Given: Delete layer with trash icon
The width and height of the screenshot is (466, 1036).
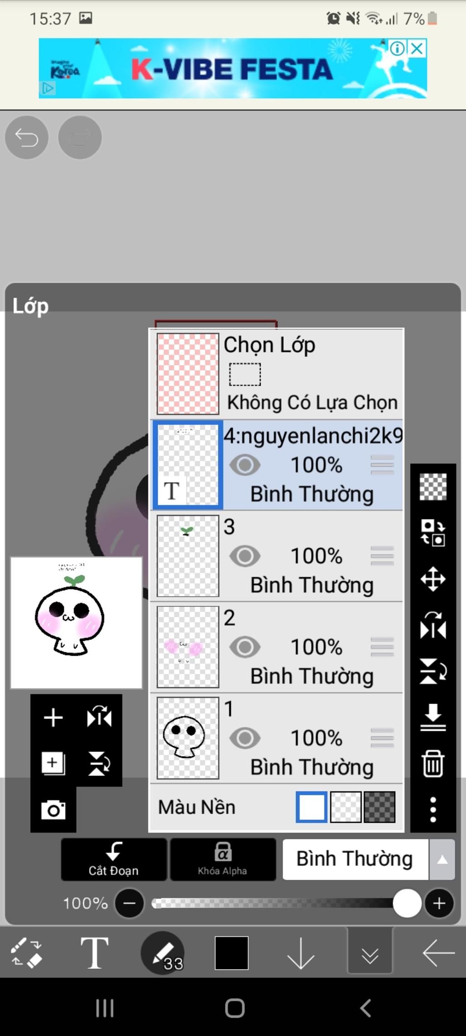Looking at the screenshot, I should [x=433, y=763].
